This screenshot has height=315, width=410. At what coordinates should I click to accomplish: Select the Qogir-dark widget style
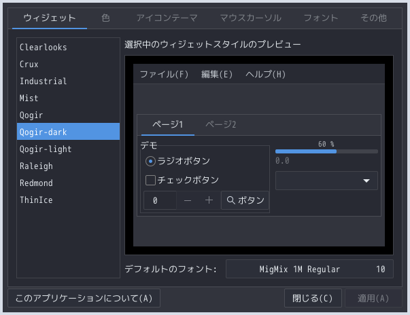tap(68, 132)
